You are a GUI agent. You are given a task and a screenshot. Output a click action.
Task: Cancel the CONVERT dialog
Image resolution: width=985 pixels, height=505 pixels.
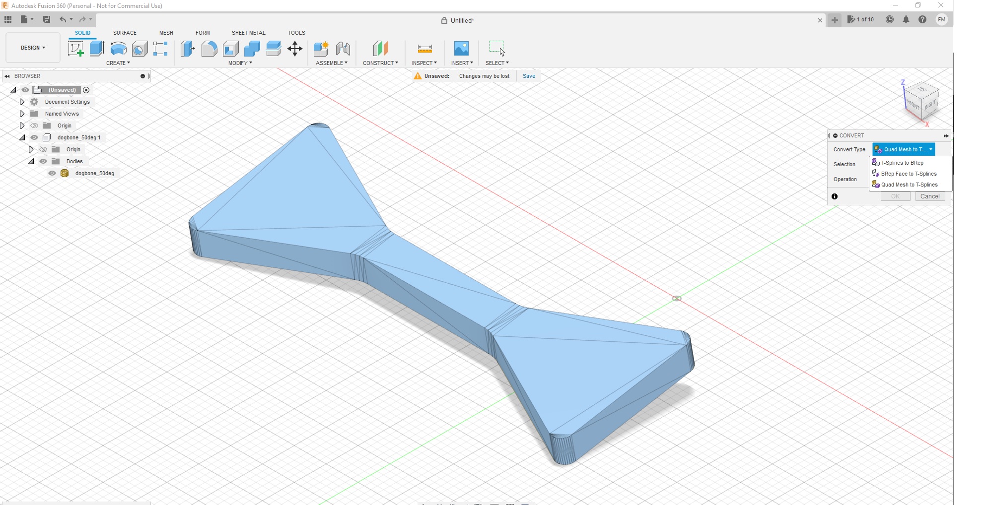coord(930,196)
